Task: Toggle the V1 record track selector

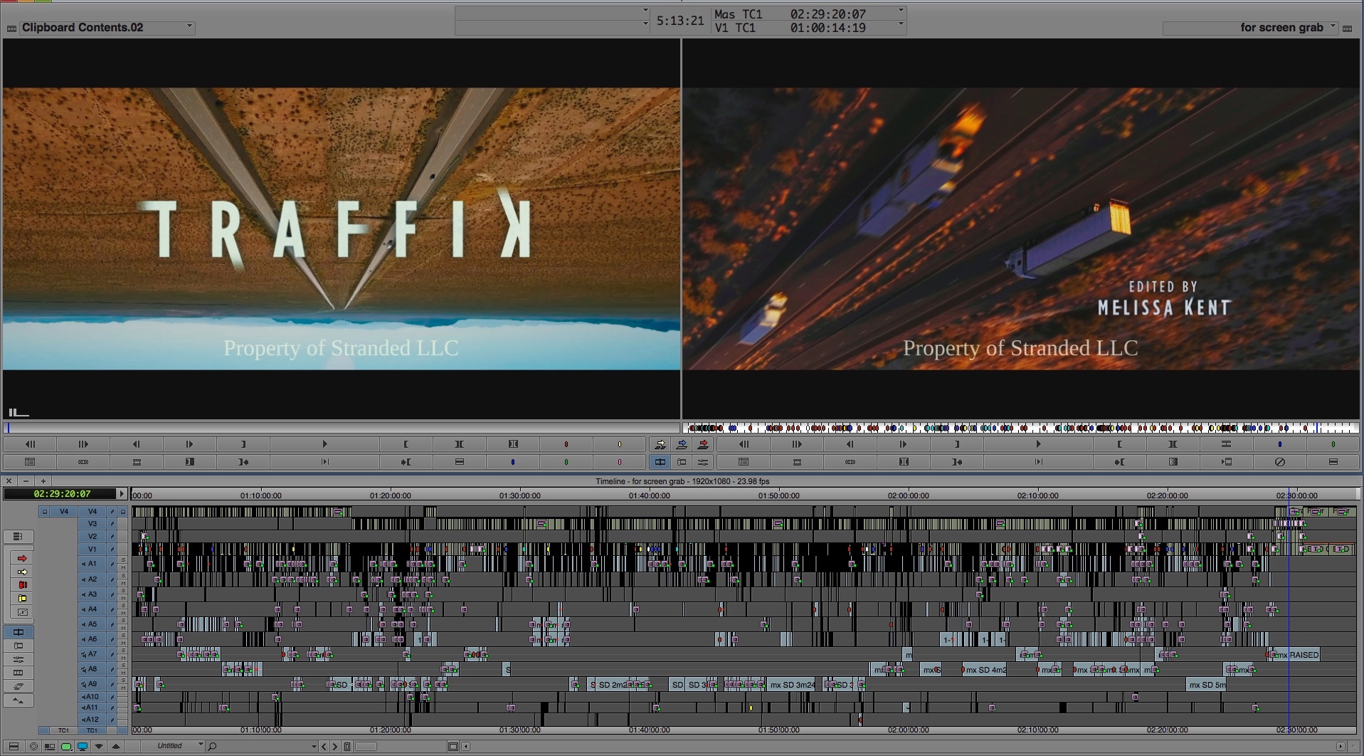Action: point(92,549)
